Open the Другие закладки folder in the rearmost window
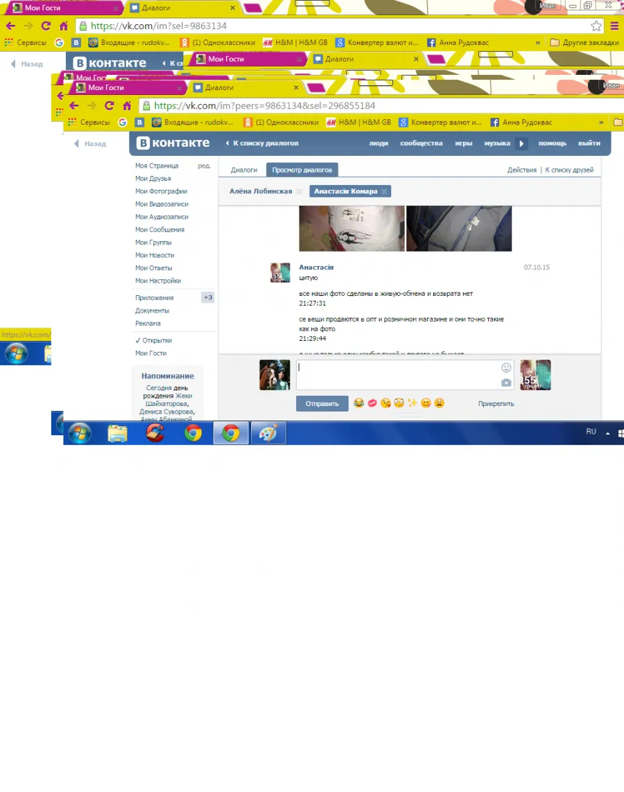This screenshot has height=792, width=624. pyautogui.click(x=584, y=42)
